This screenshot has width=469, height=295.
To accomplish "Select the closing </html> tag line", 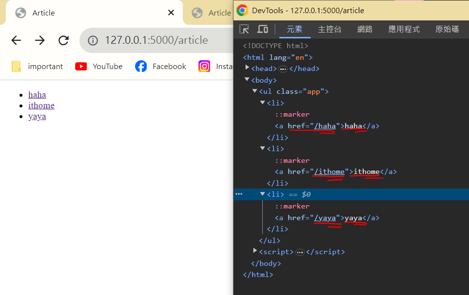I will (x=258, y=275).
